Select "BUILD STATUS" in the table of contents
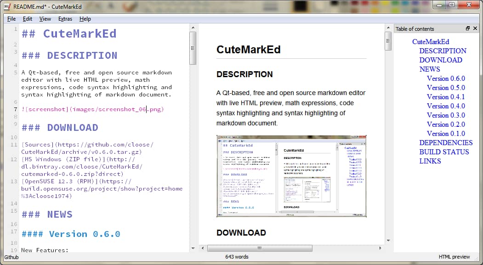483x265 pixels. click(443, 152)
